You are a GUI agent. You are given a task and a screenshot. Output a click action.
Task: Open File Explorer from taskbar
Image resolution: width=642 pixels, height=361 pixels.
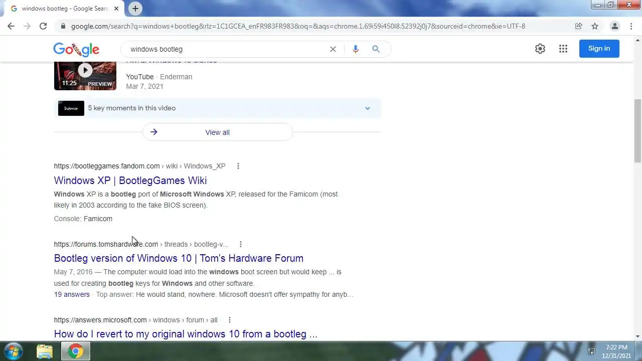point(45,351)
